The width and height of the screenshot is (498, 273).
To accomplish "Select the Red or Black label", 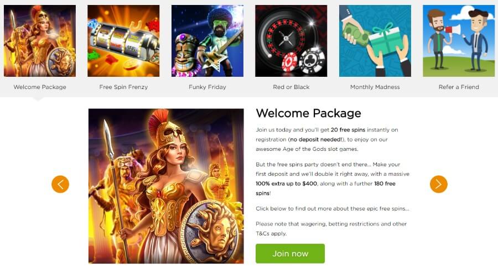I will [291, 87].
